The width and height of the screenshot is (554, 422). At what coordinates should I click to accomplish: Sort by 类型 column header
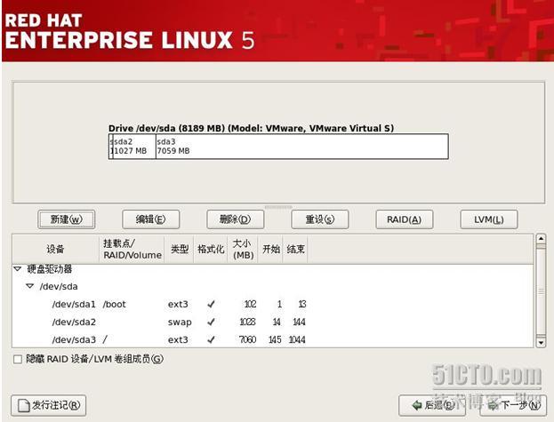pos(179,249)
